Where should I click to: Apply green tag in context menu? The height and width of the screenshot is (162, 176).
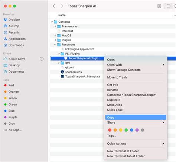pyautogui.click(x=126, y=130)
